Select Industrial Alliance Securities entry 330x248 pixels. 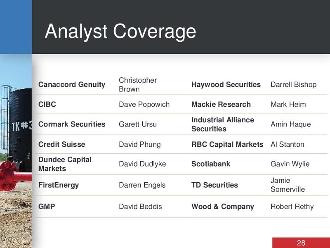(x=223, y=124)
